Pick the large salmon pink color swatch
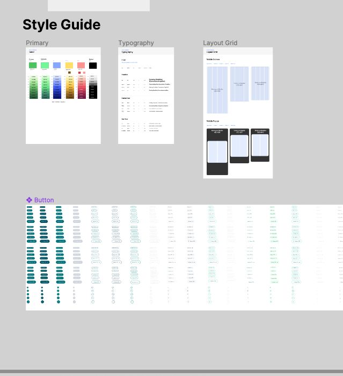343x376 pixels. click(81, 65)
